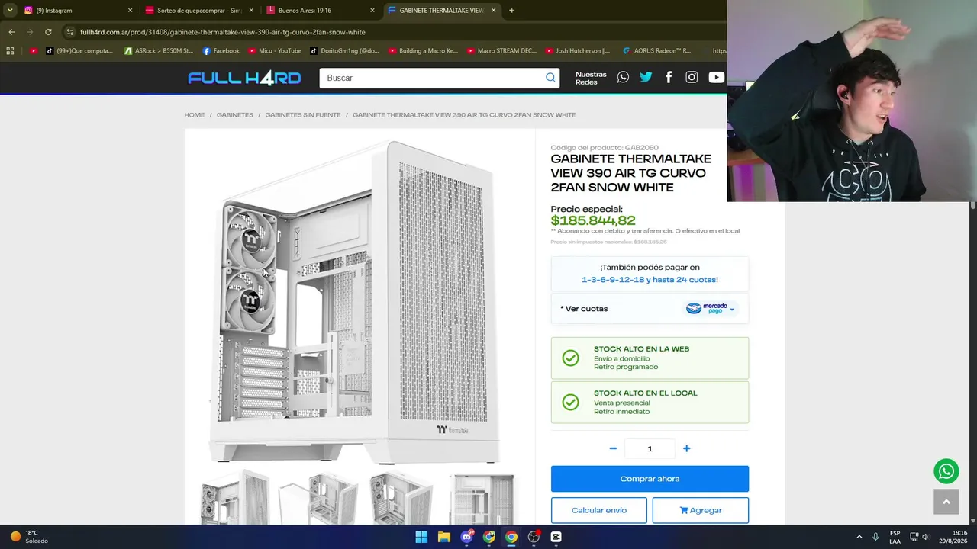Open the Full H4rd WhatsApp header icon
977x549 pixels.
click(x=623, y=77)
